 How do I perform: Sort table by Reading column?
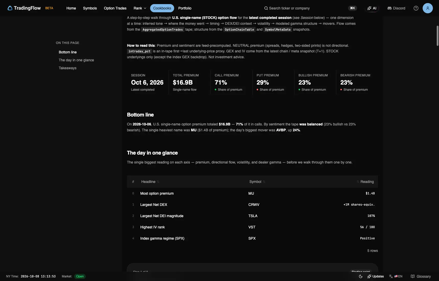pos(365,182)
